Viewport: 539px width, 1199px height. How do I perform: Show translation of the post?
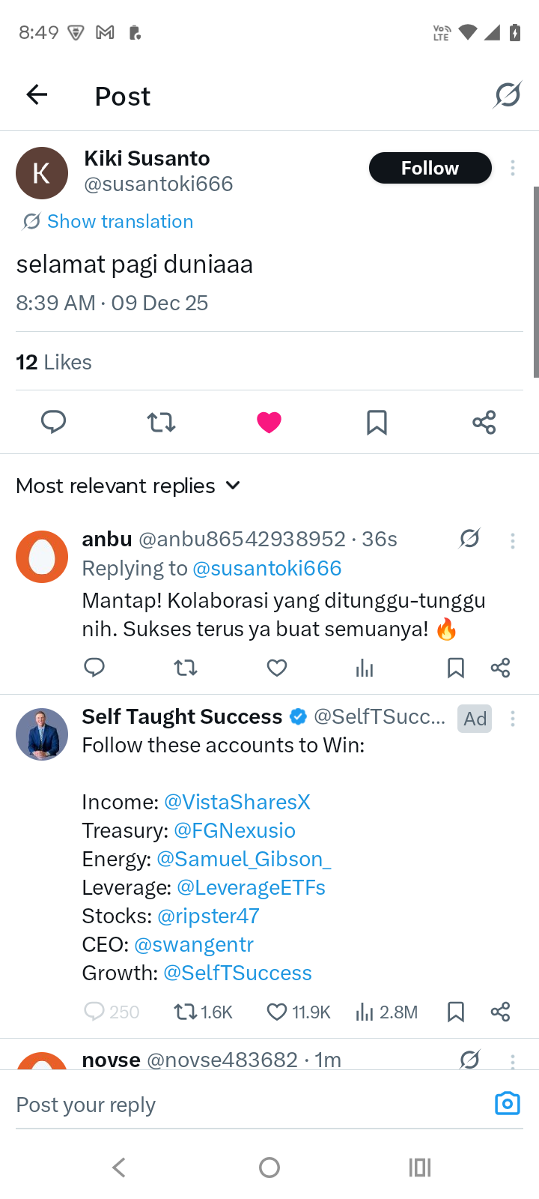[120, 221]
